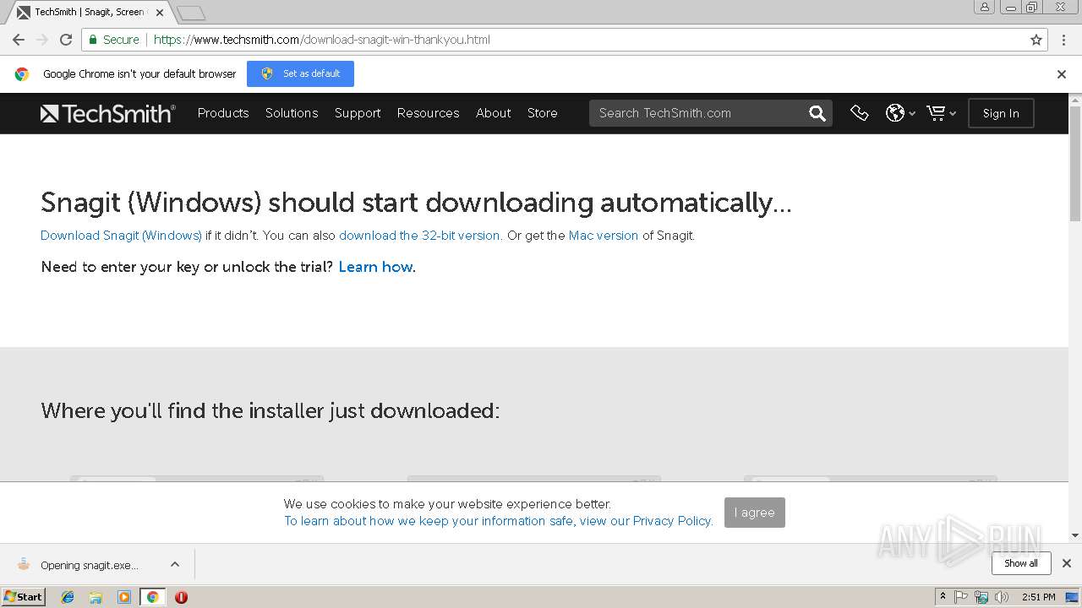Launch Internet Explorer from taskbar
This screenshot has width=1082, height=608.
68,597
